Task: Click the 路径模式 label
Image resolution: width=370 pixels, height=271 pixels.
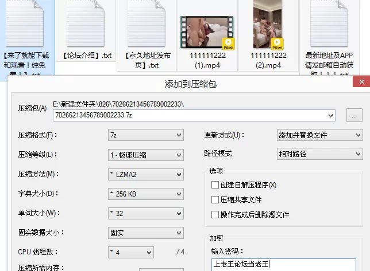Action: point(218,154)
